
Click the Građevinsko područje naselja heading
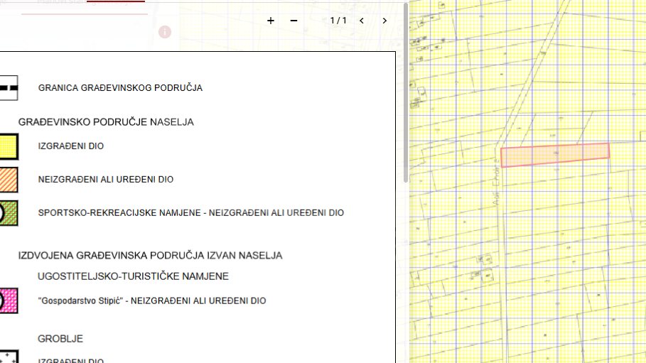(x=106, y=122)
